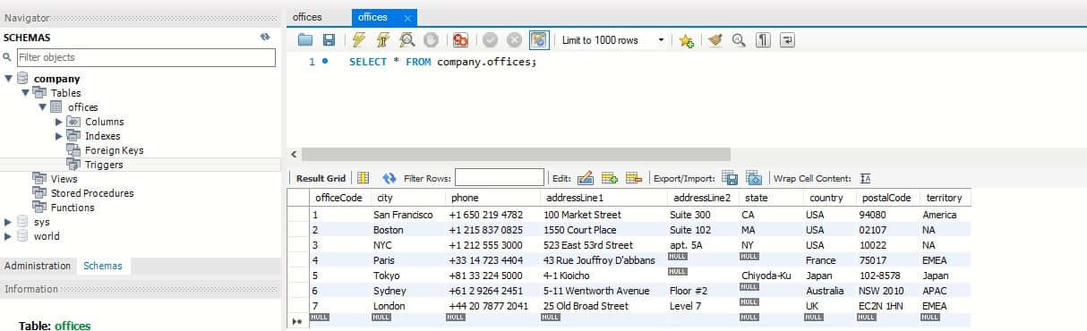The width and height of the screenshot is (1087, 331).
Task: Delete selected rows icon
Action: tap(634, 178)
